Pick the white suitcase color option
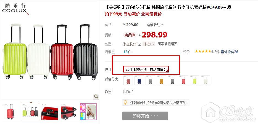This screenshot has height=124, width=258. pyautogui.click(x=206, y=80)
